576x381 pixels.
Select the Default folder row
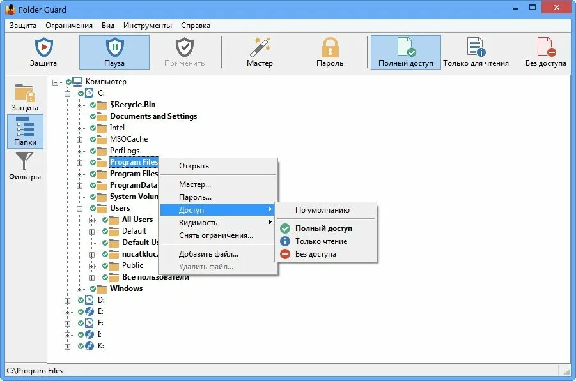click(134, 231)
